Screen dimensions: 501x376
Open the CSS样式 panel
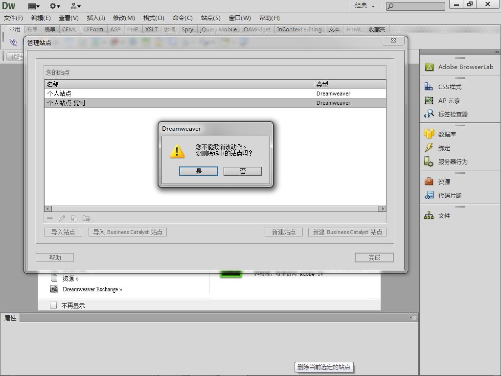click(443, 87)
